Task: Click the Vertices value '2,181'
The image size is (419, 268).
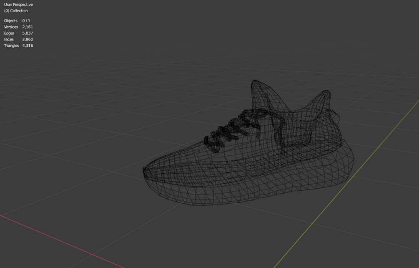Action: [x=28, y=27]
